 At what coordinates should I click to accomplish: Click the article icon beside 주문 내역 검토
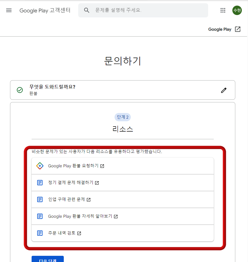40,233
